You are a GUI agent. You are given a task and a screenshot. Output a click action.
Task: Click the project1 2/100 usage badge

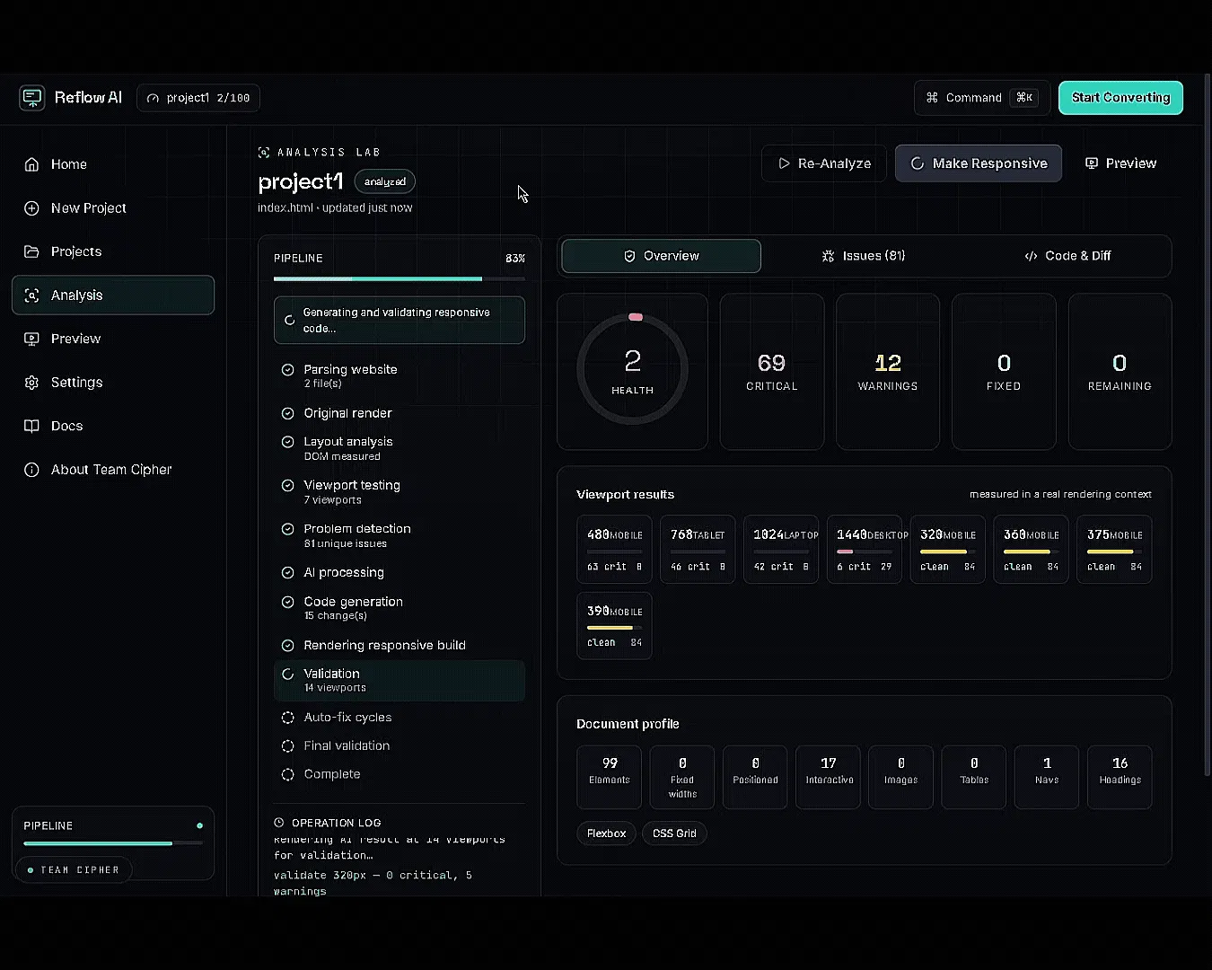coord(198,98)
